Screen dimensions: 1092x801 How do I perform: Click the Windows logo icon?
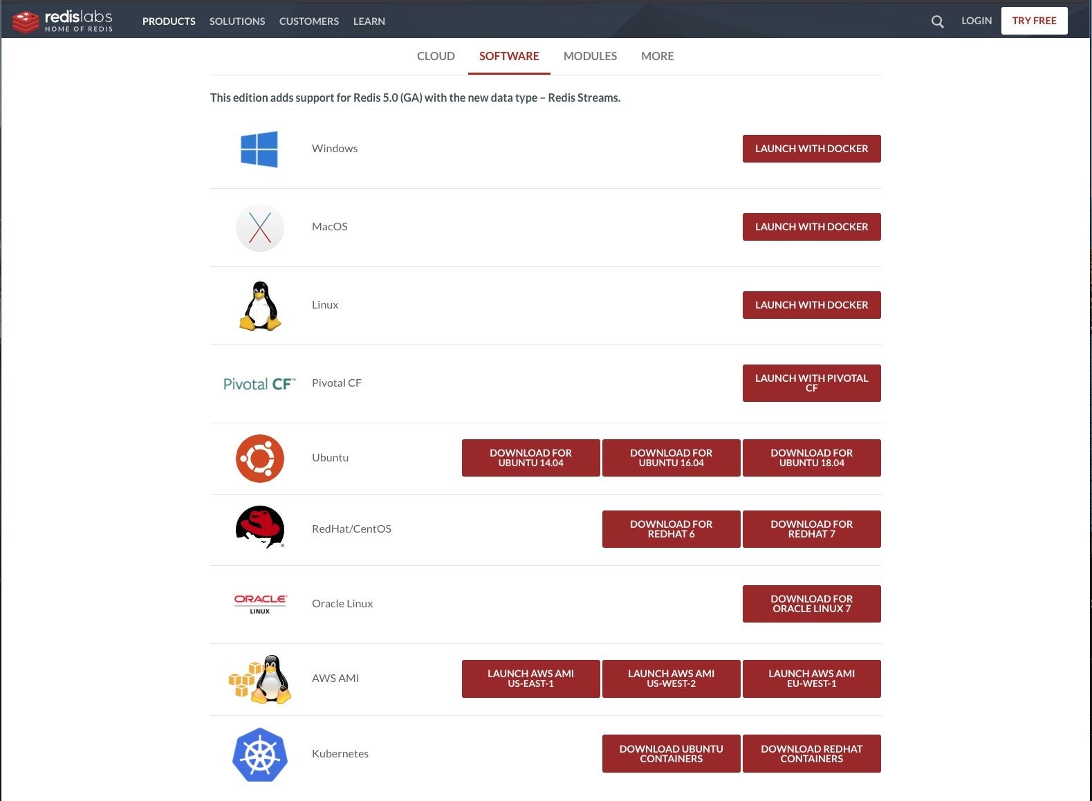coord(259,149)
